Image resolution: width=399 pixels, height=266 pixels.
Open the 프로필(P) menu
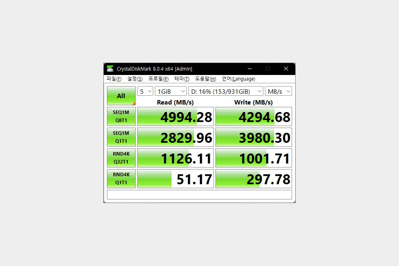coord(158,79)
